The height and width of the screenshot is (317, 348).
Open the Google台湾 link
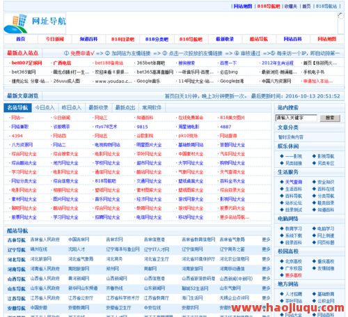pyautogui.click(x=232, y=81)
